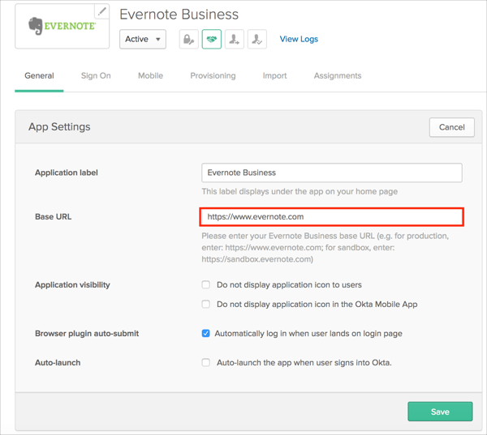Click the lock and key icon
Screen dimensions: 487x435
click(x=188, y=39)
